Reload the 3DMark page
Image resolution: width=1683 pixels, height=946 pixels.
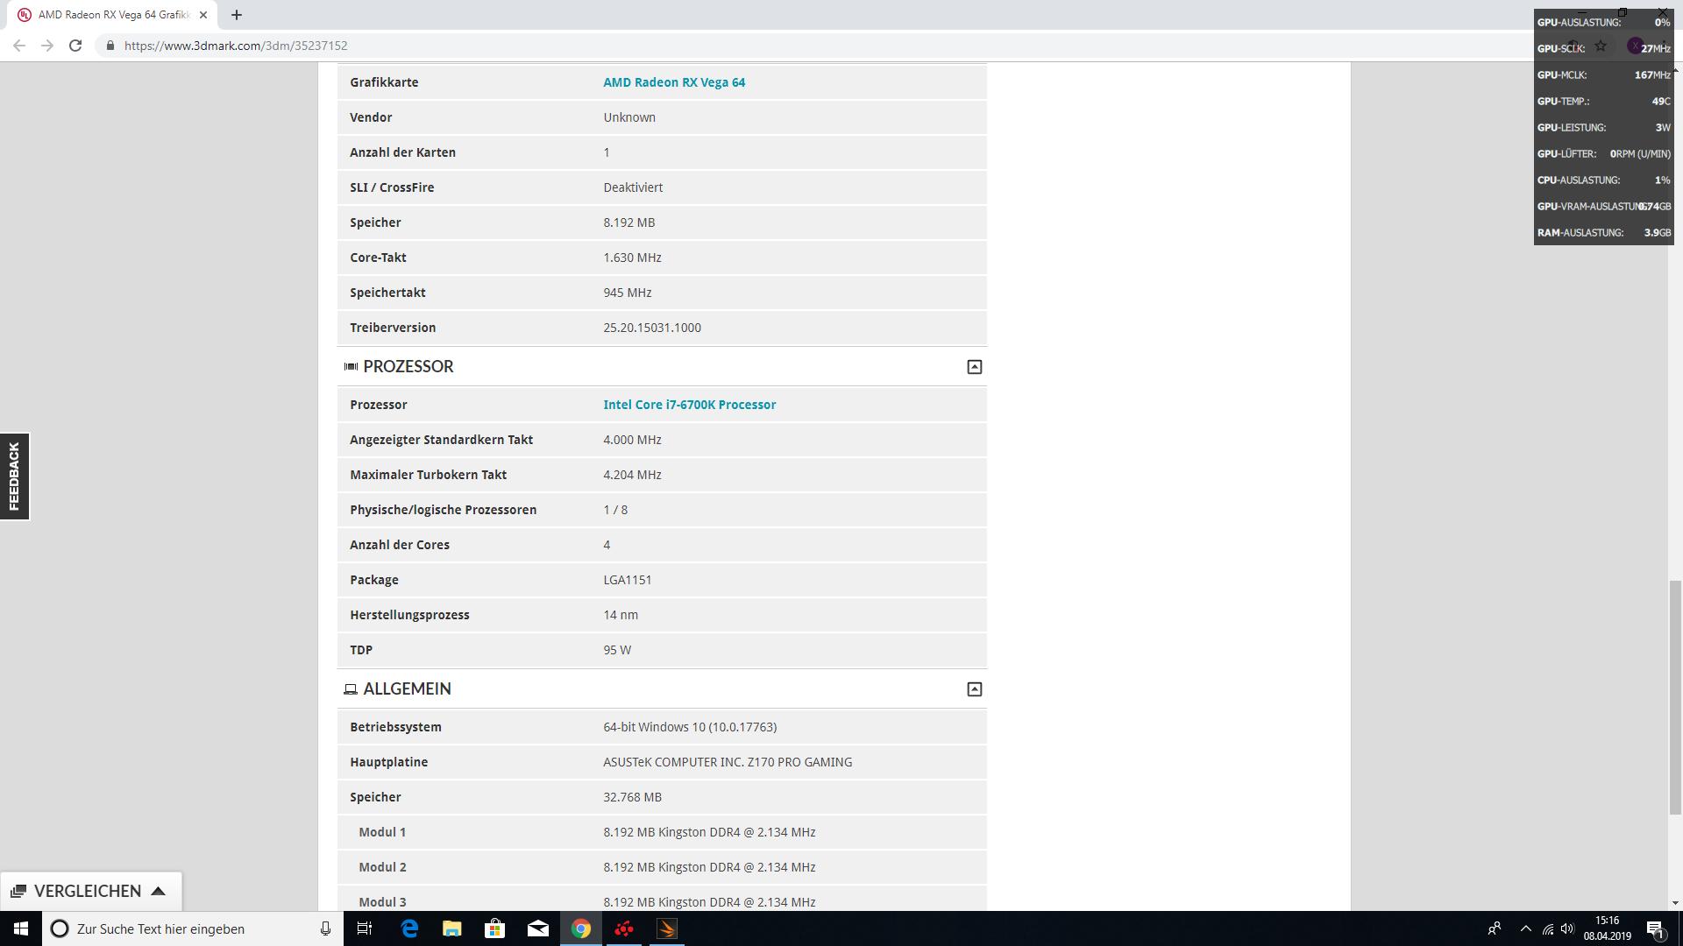point(75,46)
